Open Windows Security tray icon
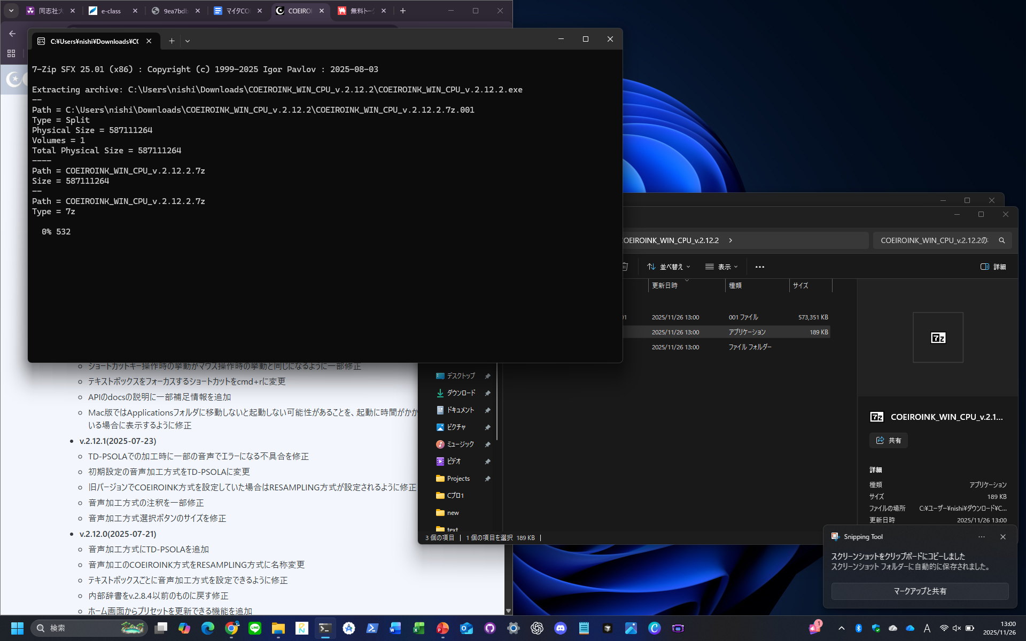 (x=876, y=628)
